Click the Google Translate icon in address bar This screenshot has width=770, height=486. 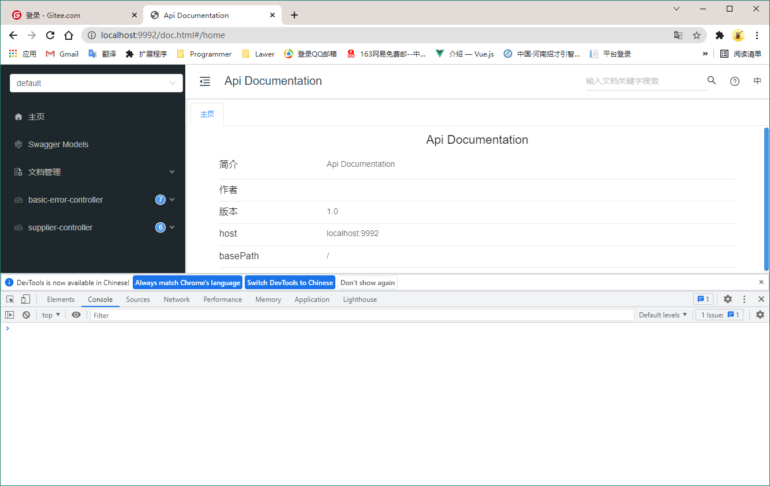click(x=678, y=35)
